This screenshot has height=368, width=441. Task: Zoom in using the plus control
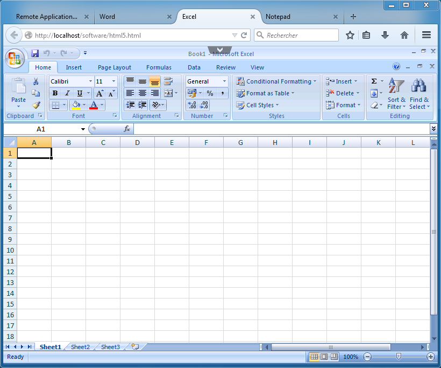coord(430,357)
